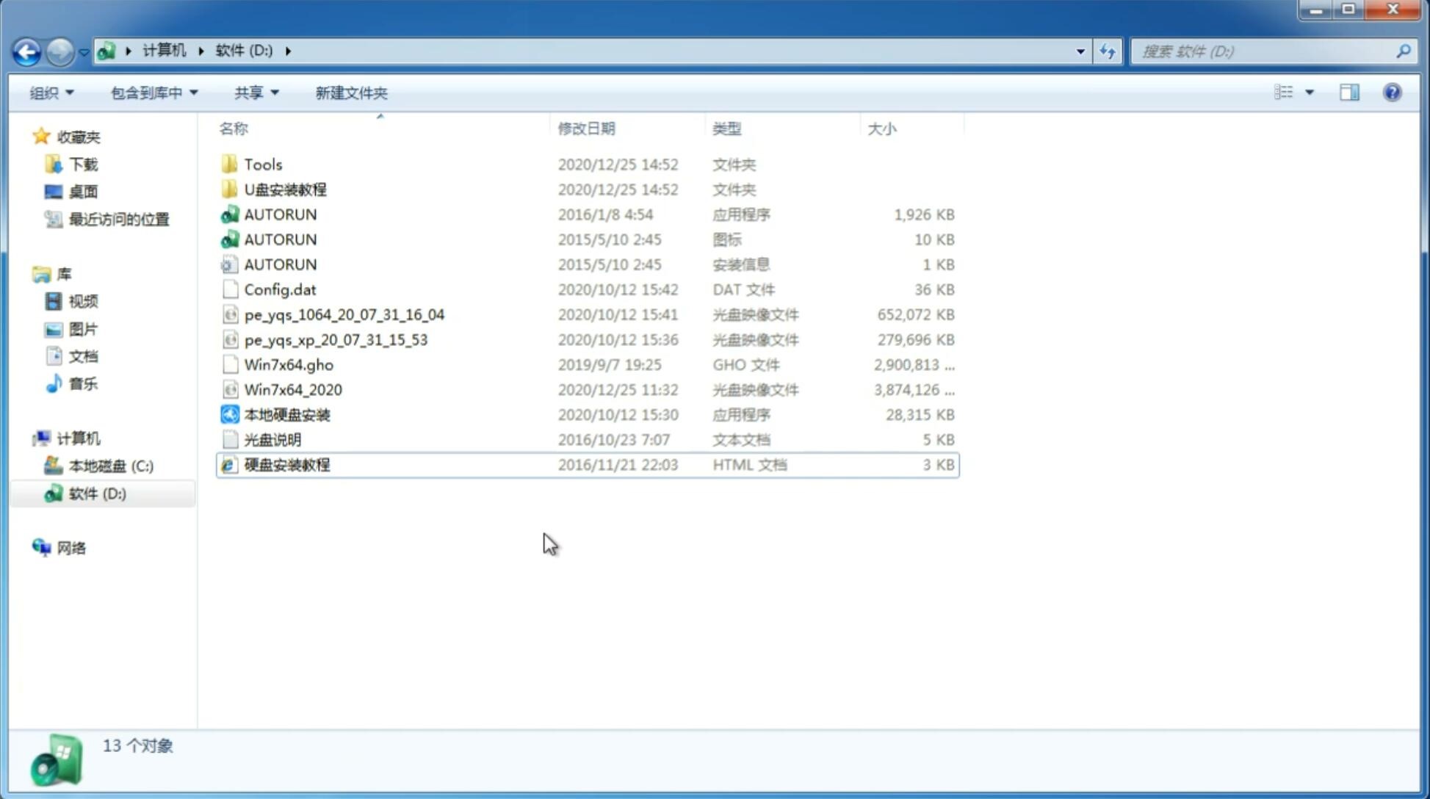Image resolution: width=1430 pixels, height=799 pixels.
Task: Toggle view layout icon in toolbar
Action: click(x=1351, y=91)
